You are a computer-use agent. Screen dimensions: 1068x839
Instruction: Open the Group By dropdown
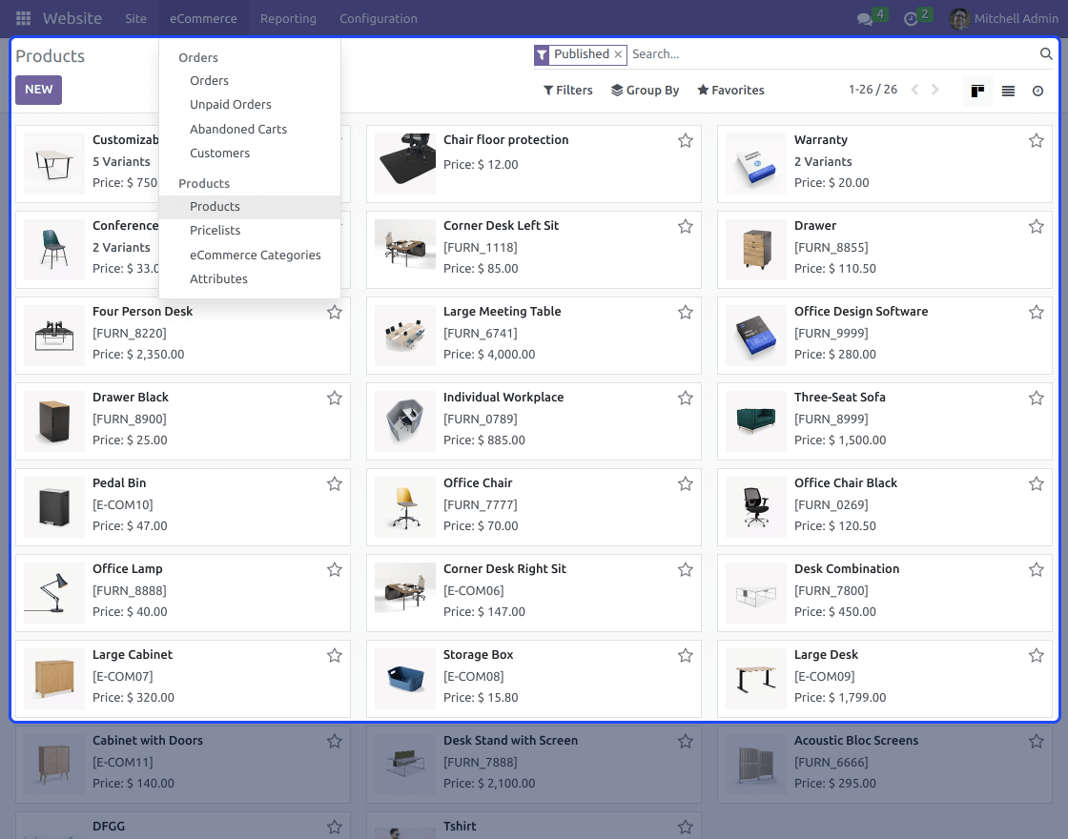645,90
